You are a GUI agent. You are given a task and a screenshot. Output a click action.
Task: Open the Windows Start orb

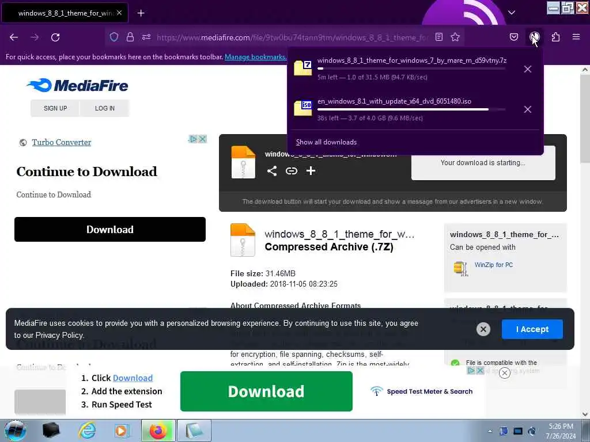tap(16, 430)
